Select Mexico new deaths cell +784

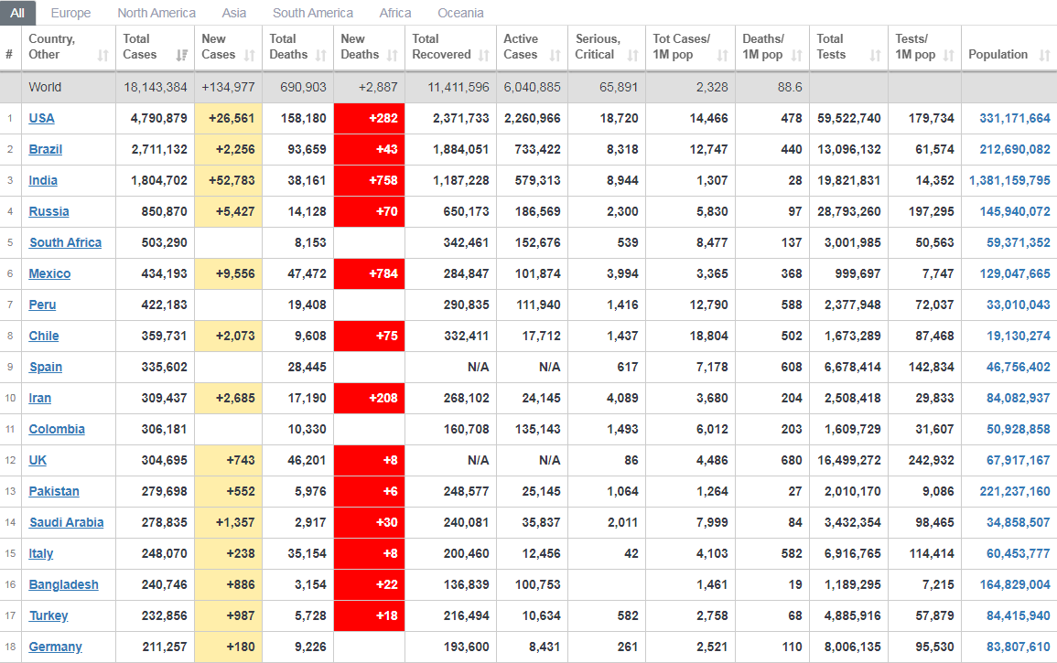(x=370, y=273)
